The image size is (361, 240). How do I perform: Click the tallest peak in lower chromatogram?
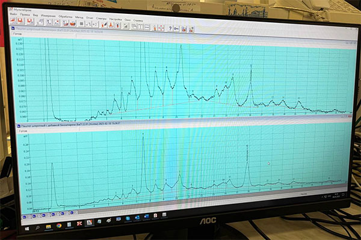point(143,136)
